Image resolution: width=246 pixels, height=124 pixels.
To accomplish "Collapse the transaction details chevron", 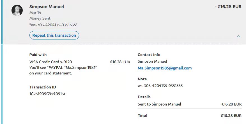I will tap(238, 36).
